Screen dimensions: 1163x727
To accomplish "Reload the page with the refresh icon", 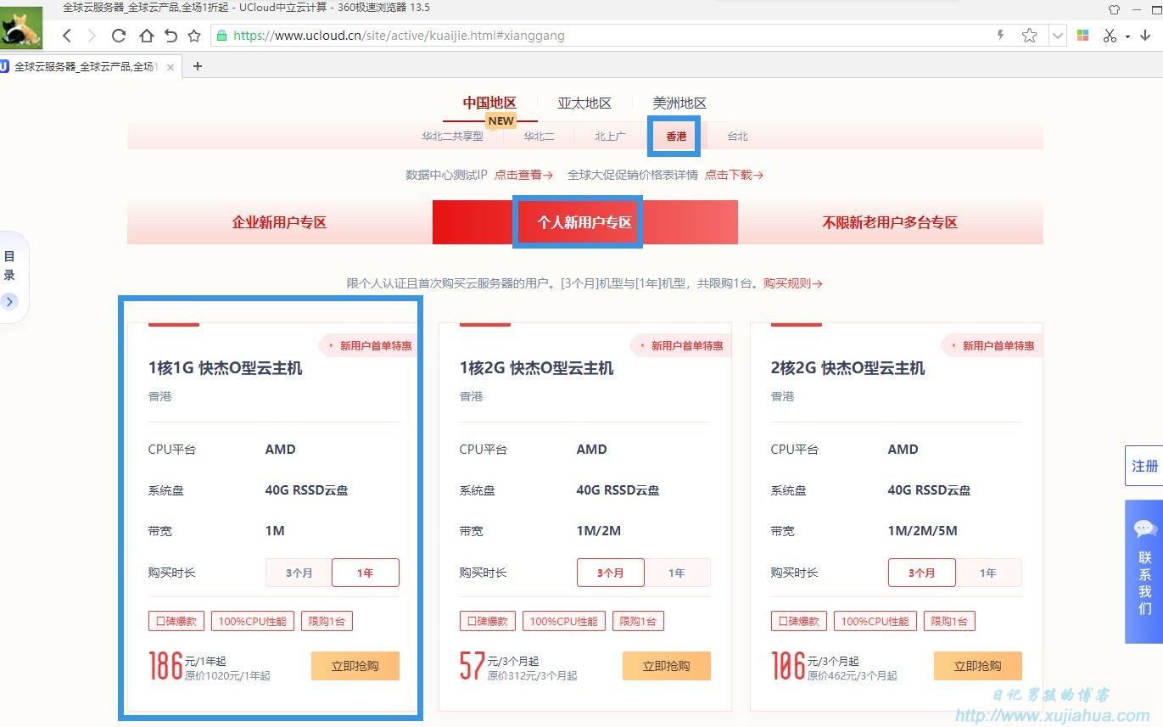I will [x=119, y=36].
